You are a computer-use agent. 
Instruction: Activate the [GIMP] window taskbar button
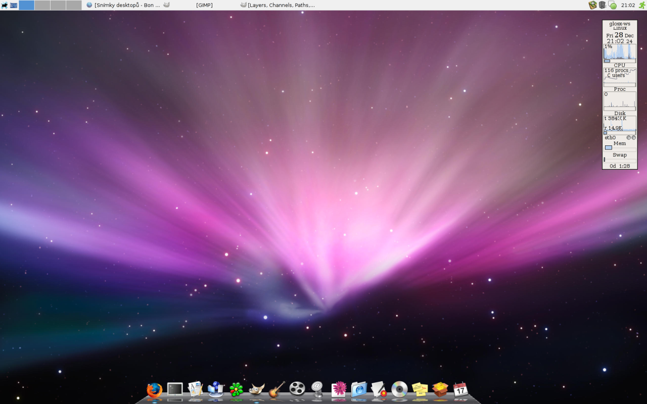[x=200, y=5]
